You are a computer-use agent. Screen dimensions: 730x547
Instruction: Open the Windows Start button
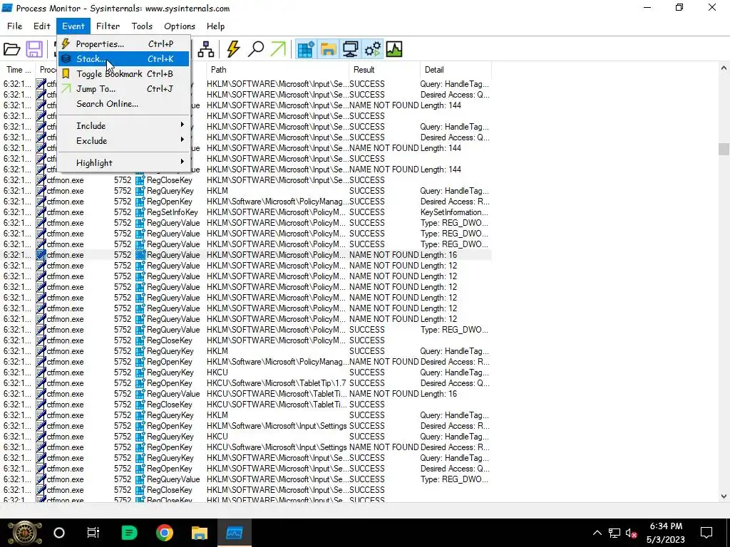pos(24,533)
